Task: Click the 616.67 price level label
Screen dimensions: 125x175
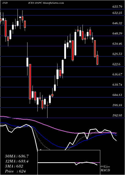Action: tap(117, 74)
